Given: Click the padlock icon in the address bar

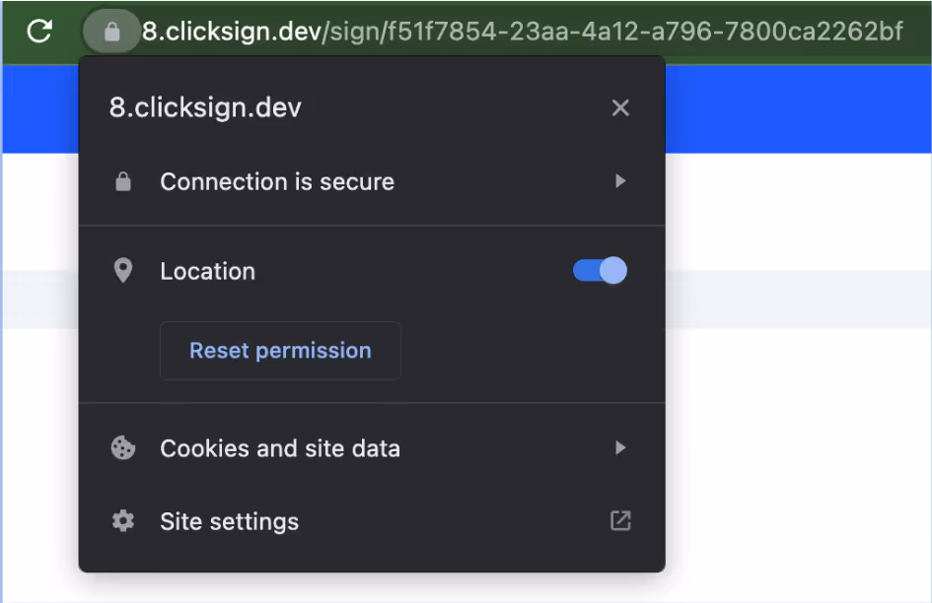Looking at the screenshot, I should 111,31.
